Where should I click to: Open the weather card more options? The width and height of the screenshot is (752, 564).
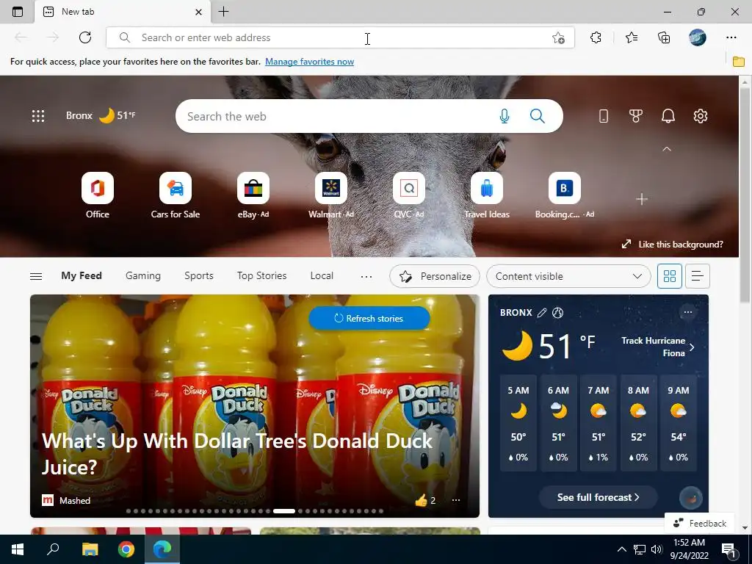(687, 312)
